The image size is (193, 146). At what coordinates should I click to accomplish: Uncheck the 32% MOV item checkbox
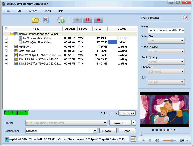[x=6, y=42]
